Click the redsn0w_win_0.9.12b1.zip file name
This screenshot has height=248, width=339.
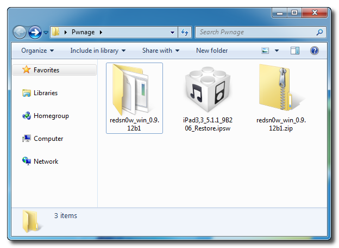point(281,124)
